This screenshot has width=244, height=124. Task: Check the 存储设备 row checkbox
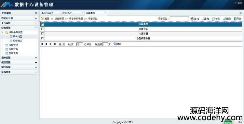pos(43,29)
